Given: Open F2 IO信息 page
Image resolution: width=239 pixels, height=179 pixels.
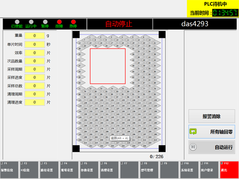Looking at the screenshot, I should 29,170.
